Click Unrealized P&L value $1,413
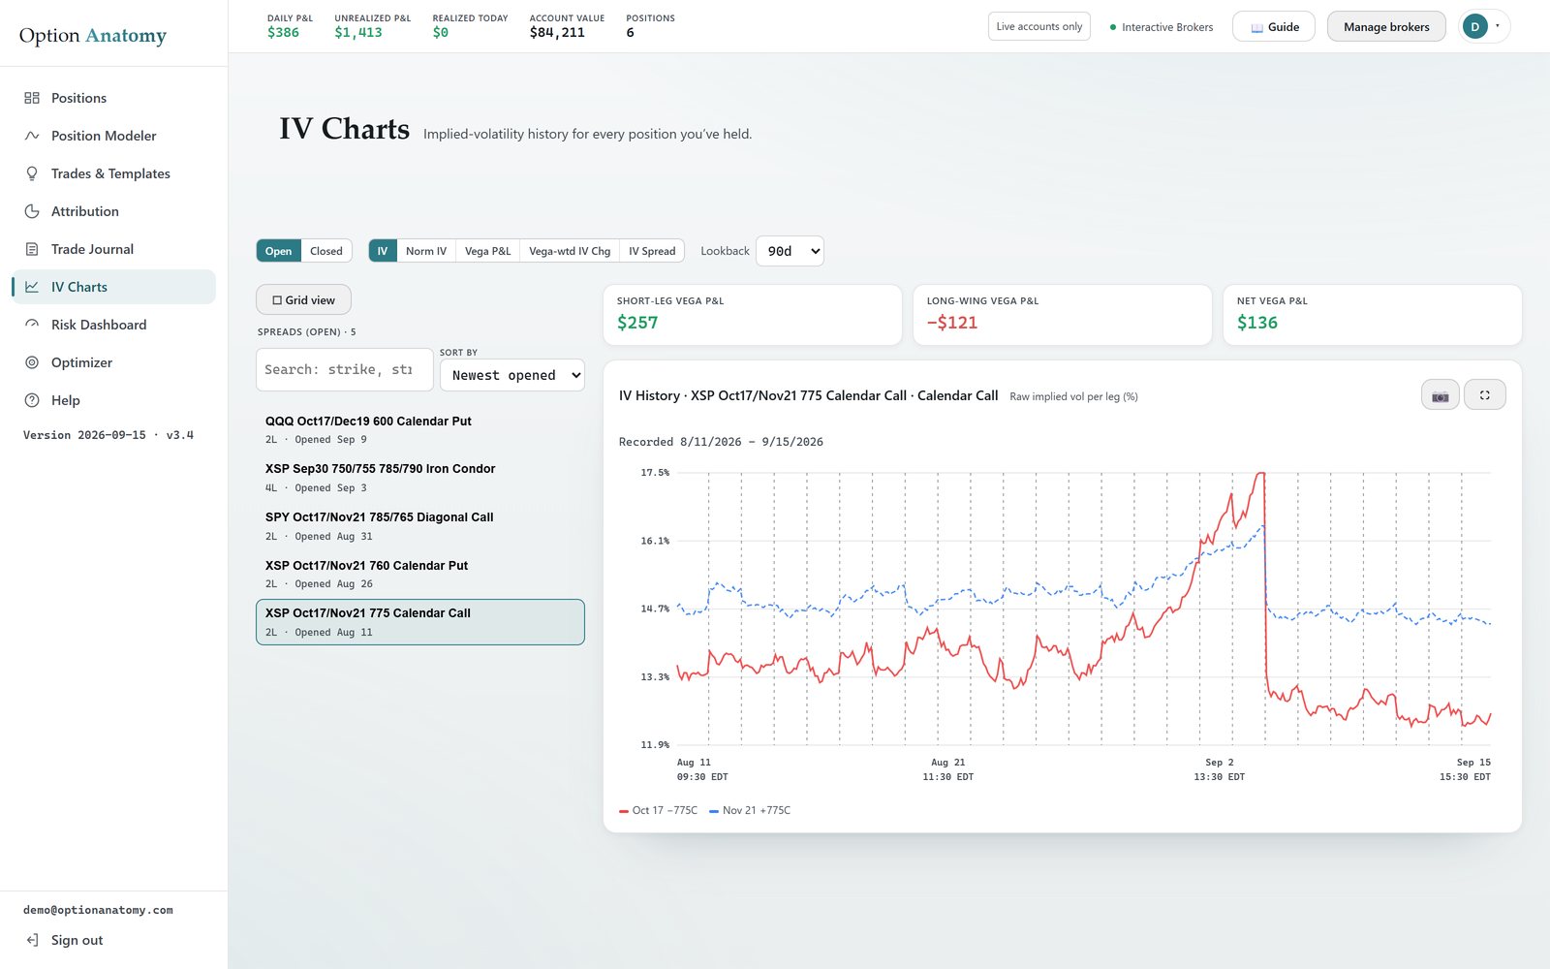Screen dimensions: 1550x969 point(358,33)
